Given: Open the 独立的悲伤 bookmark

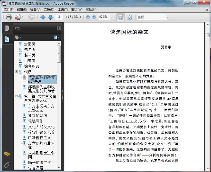Looking at the screenshot, I should pos(38,116).
